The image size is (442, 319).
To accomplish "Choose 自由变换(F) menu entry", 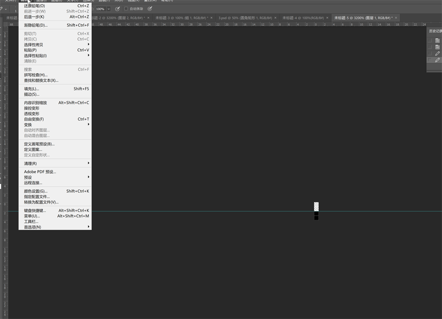I will (55, 119).
